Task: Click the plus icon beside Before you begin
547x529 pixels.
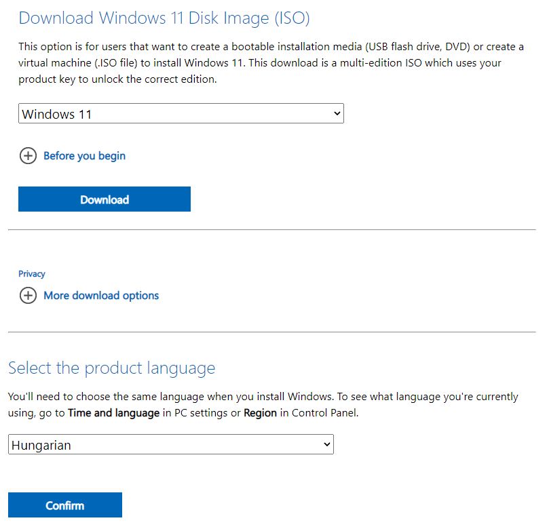Action: (27, 156)
